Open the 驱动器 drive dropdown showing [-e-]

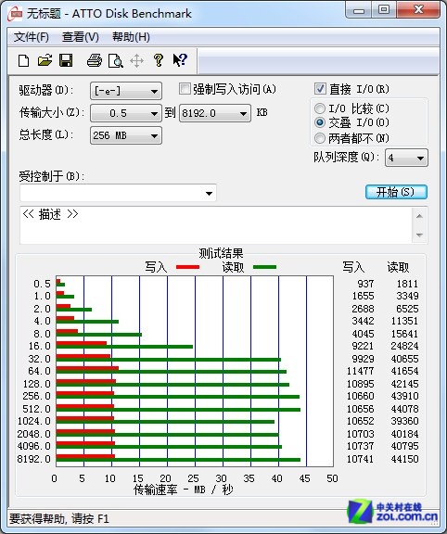pos(126,91)
